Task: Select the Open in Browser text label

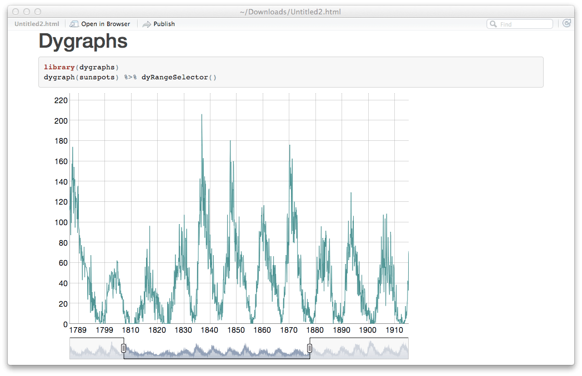Action: [x=106, y=24]
